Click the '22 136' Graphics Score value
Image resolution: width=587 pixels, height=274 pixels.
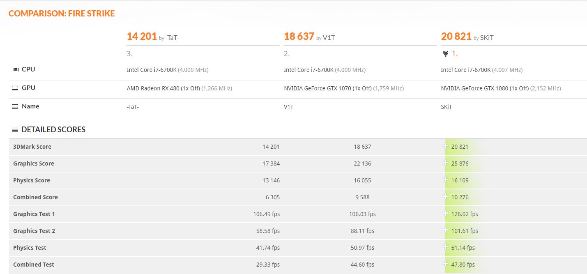tap(362, 163)
